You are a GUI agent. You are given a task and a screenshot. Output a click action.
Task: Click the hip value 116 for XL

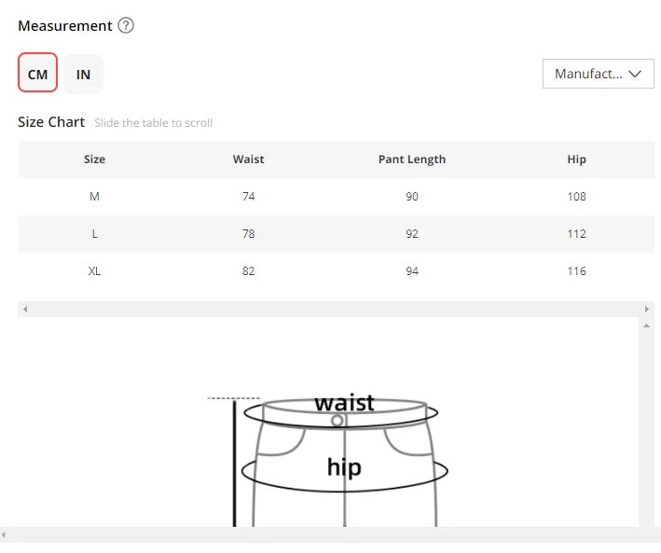(x=576, y=270)
